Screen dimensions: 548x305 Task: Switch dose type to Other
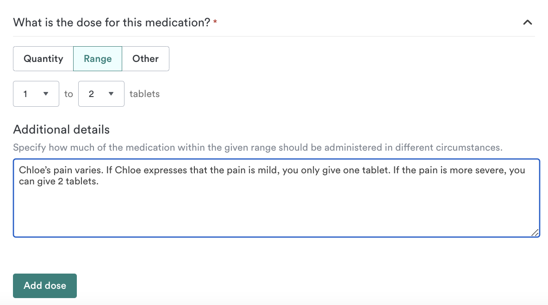coord(145,59)
